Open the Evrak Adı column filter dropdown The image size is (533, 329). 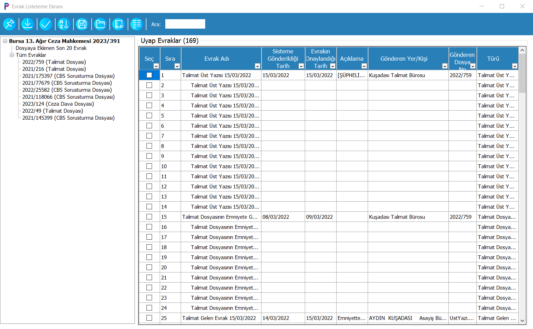click(x=258, y=66)
